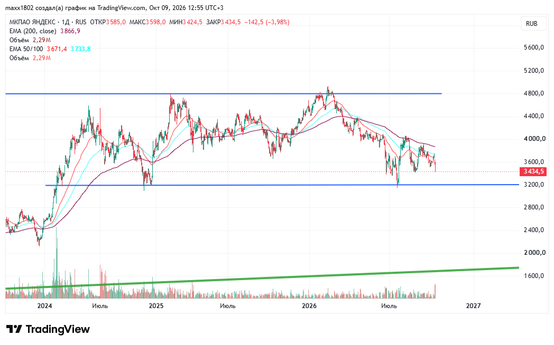The width and height of the screenshot is (554, 345).
Task: Click the dotted red last-price line
Action: point(262,171)
